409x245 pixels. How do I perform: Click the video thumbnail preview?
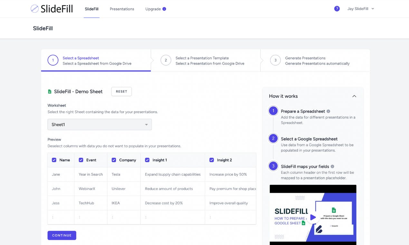(x=313, y=215)
